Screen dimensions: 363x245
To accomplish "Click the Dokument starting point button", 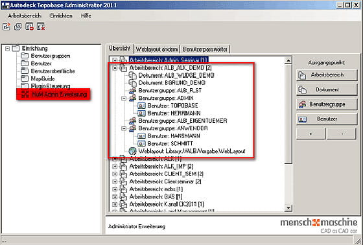I will pos(327,89).
